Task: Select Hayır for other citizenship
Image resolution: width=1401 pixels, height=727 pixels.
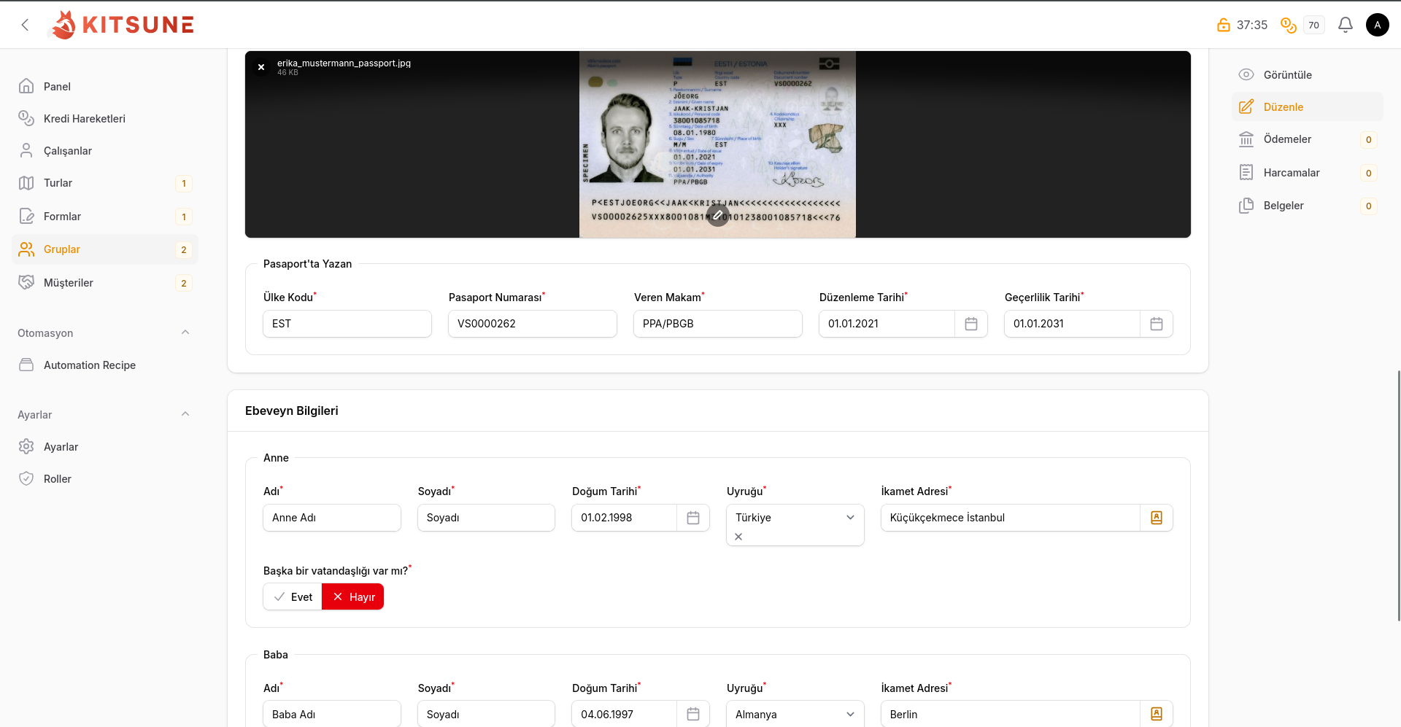Action: (x=353, y=597)
